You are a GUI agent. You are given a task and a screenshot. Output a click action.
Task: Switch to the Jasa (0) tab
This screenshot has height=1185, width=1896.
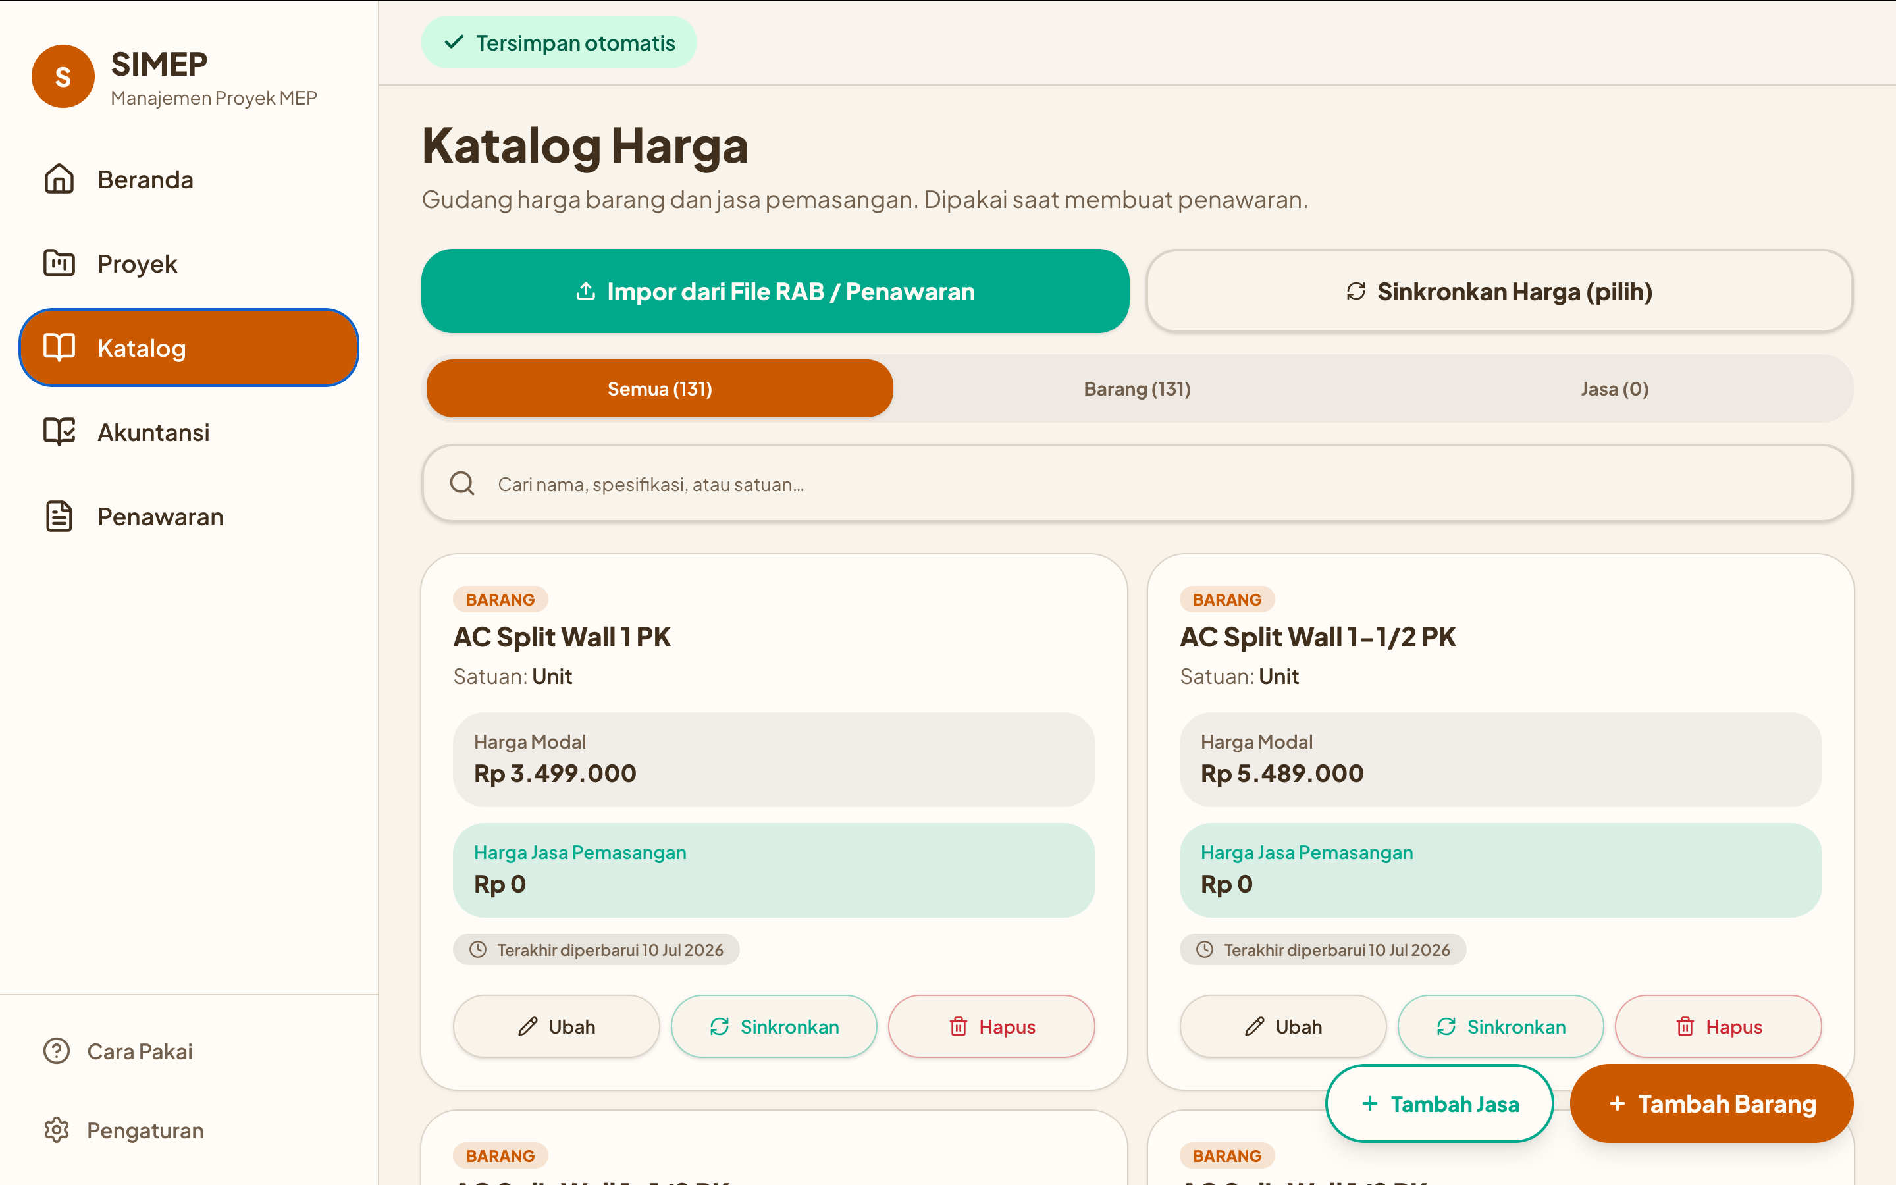(x=1614, y=388)
